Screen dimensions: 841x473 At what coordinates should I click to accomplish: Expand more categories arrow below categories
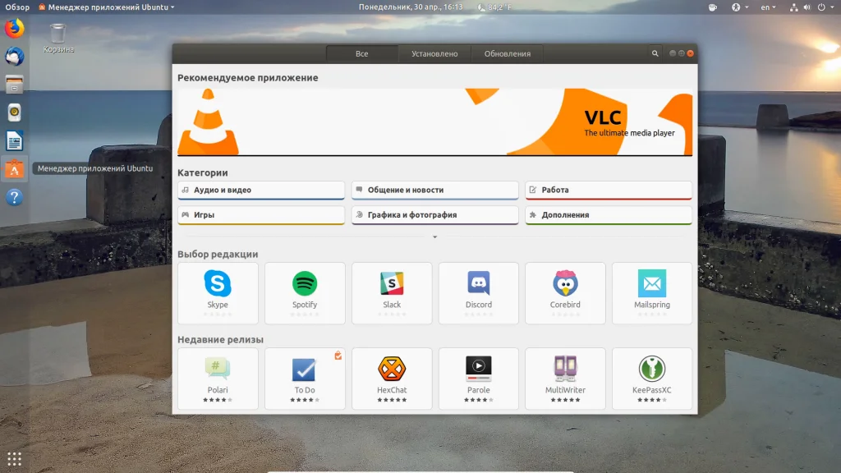tap(435, 236)
